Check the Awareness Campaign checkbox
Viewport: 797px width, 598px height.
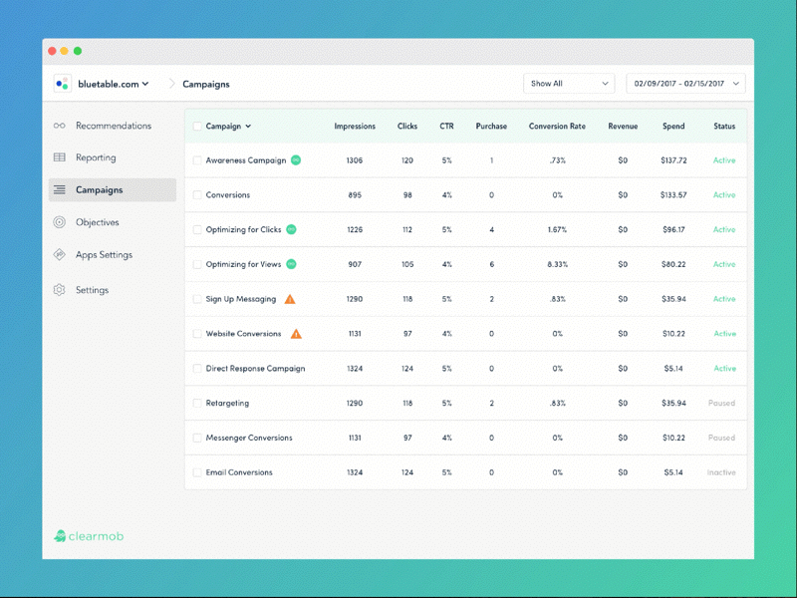tap(196, 159)
